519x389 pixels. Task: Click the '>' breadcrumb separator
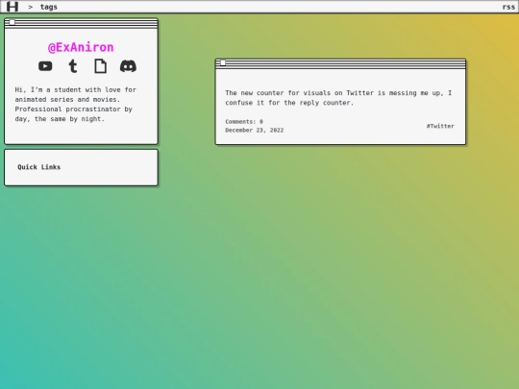(x=31, y=7)
